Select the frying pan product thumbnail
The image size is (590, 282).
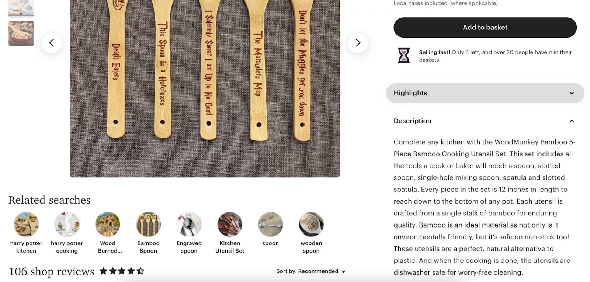point(21,34)
